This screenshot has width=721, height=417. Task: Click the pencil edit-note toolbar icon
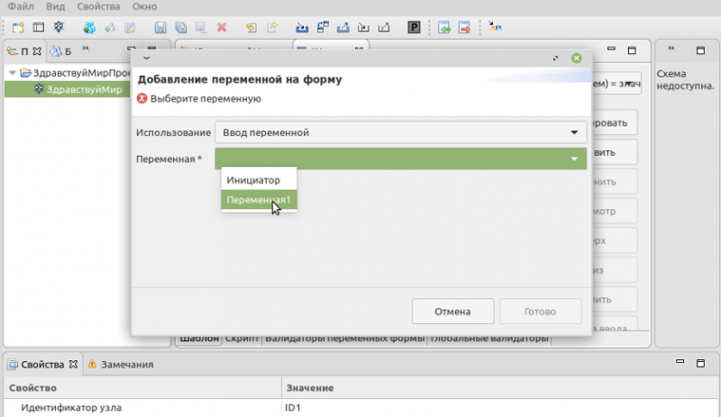[130, 28]
